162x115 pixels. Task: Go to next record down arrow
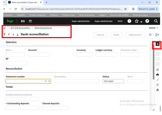tap(13, 35)
